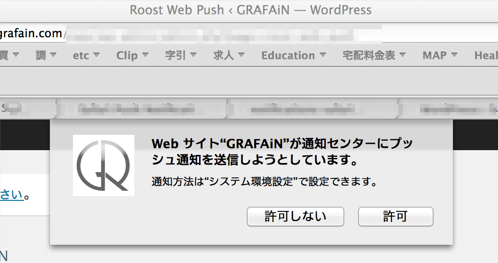This screenshot has width=498, height=263.
Task: Open the 字引 bookmarks folder dropdown
Action: point(181,55)
